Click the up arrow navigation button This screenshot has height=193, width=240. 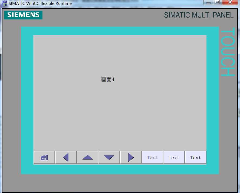pyautogui.click(x=87, y=157)
